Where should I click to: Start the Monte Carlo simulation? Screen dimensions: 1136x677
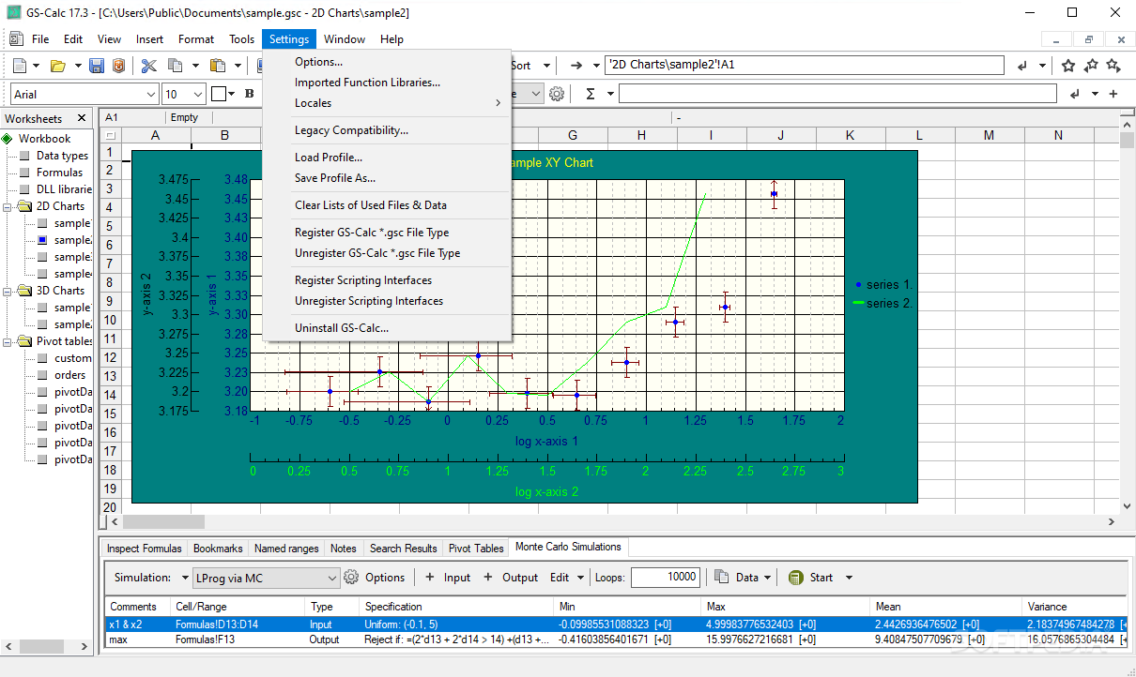pos(812,578)
